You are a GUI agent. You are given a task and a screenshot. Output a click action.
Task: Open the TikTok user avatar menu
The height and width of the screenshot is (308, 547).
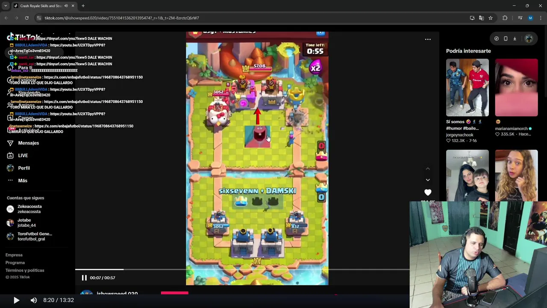[529, 38]
